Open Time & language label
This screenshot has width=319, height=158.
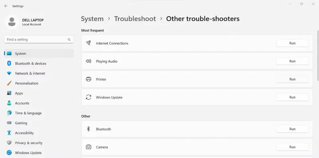[28, 113]
